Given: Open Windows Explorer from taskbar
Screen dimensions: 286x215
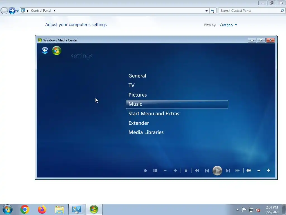Looking at the screenshot, I should pos(59,209).
